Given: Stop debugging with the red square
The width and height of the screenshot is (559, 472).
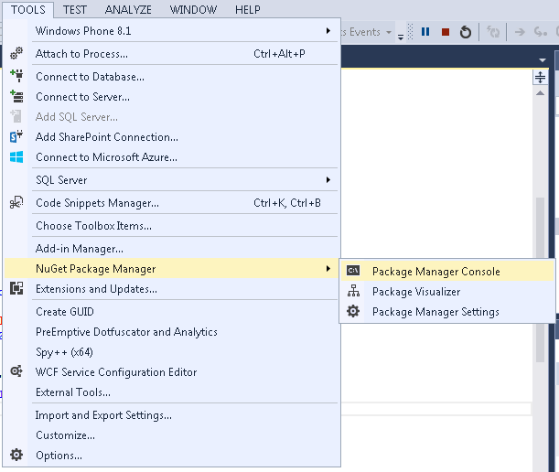Looking at the screenshot, I should pyautogui.click(x=446, y=32).
